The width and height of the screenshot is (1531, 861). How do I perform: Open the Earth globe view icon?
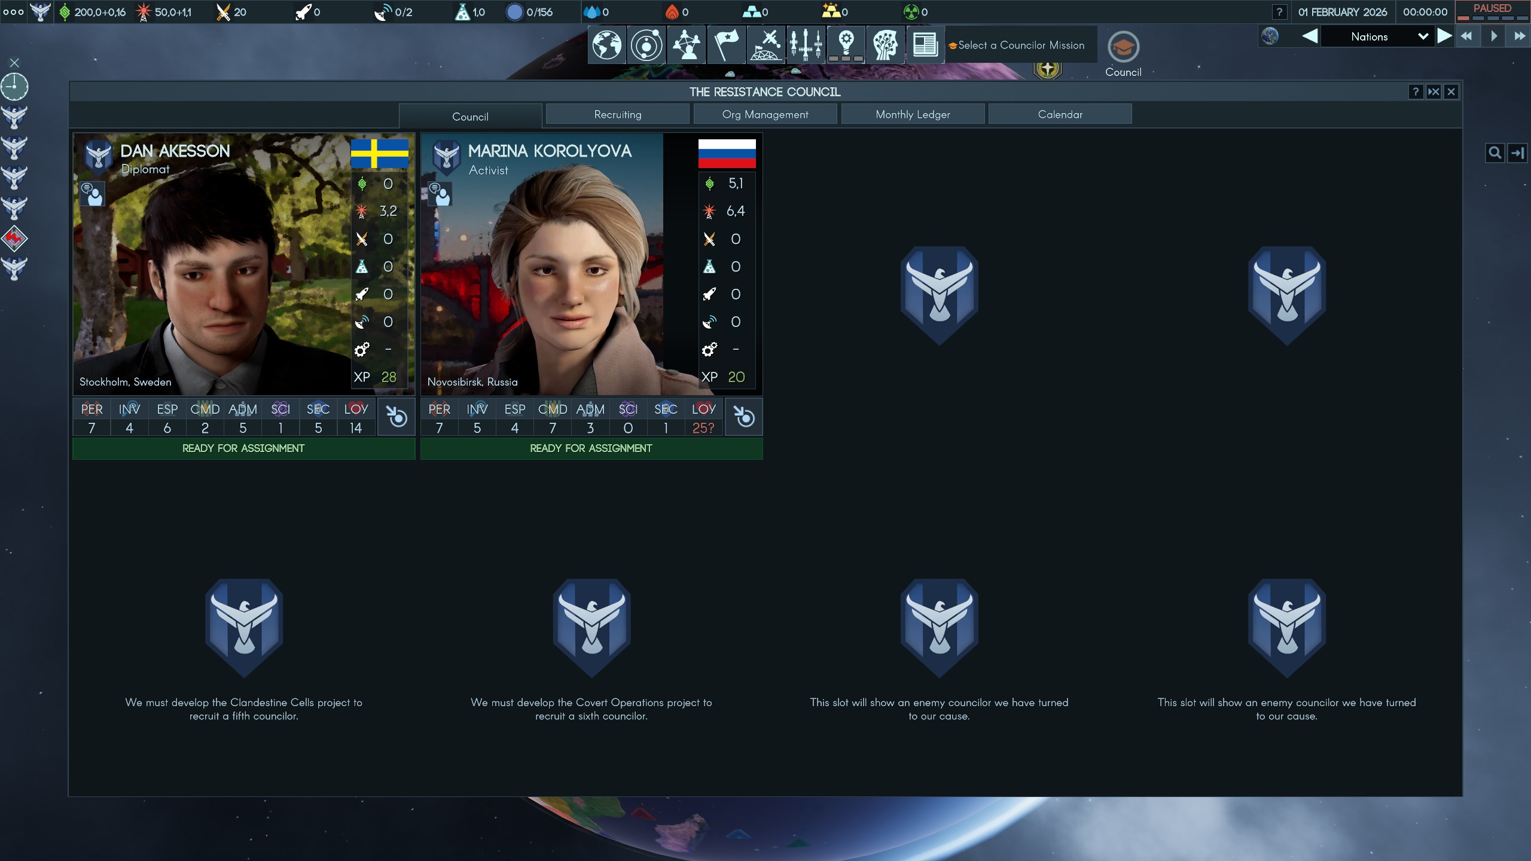[x=606, y=45]
